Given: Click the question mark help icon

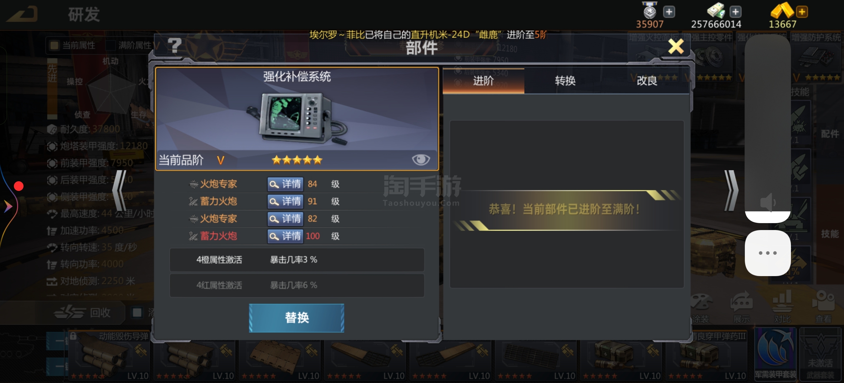Looking at the screenshot, I should point(175,45).
